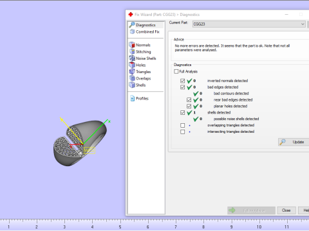Viewport: 309px width, 231px height.
Task: Toggle planar holes detected checkbox
Action: tap(189, 106)
